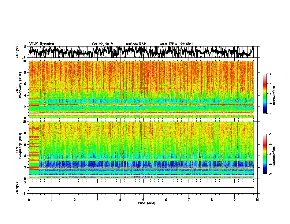290x224 pixels.
Task: Click the ch.3 flat black waveform line
Action: tap(141, 187)
